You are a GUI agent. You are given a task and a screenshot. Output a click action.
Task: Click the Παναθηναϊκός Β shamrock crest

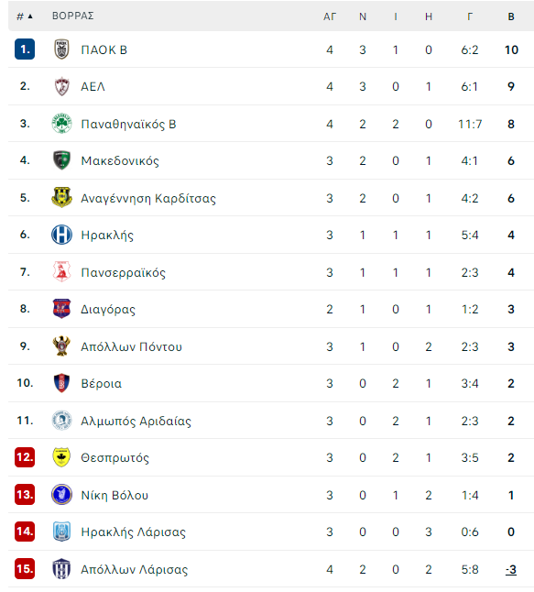coord(61,124)
